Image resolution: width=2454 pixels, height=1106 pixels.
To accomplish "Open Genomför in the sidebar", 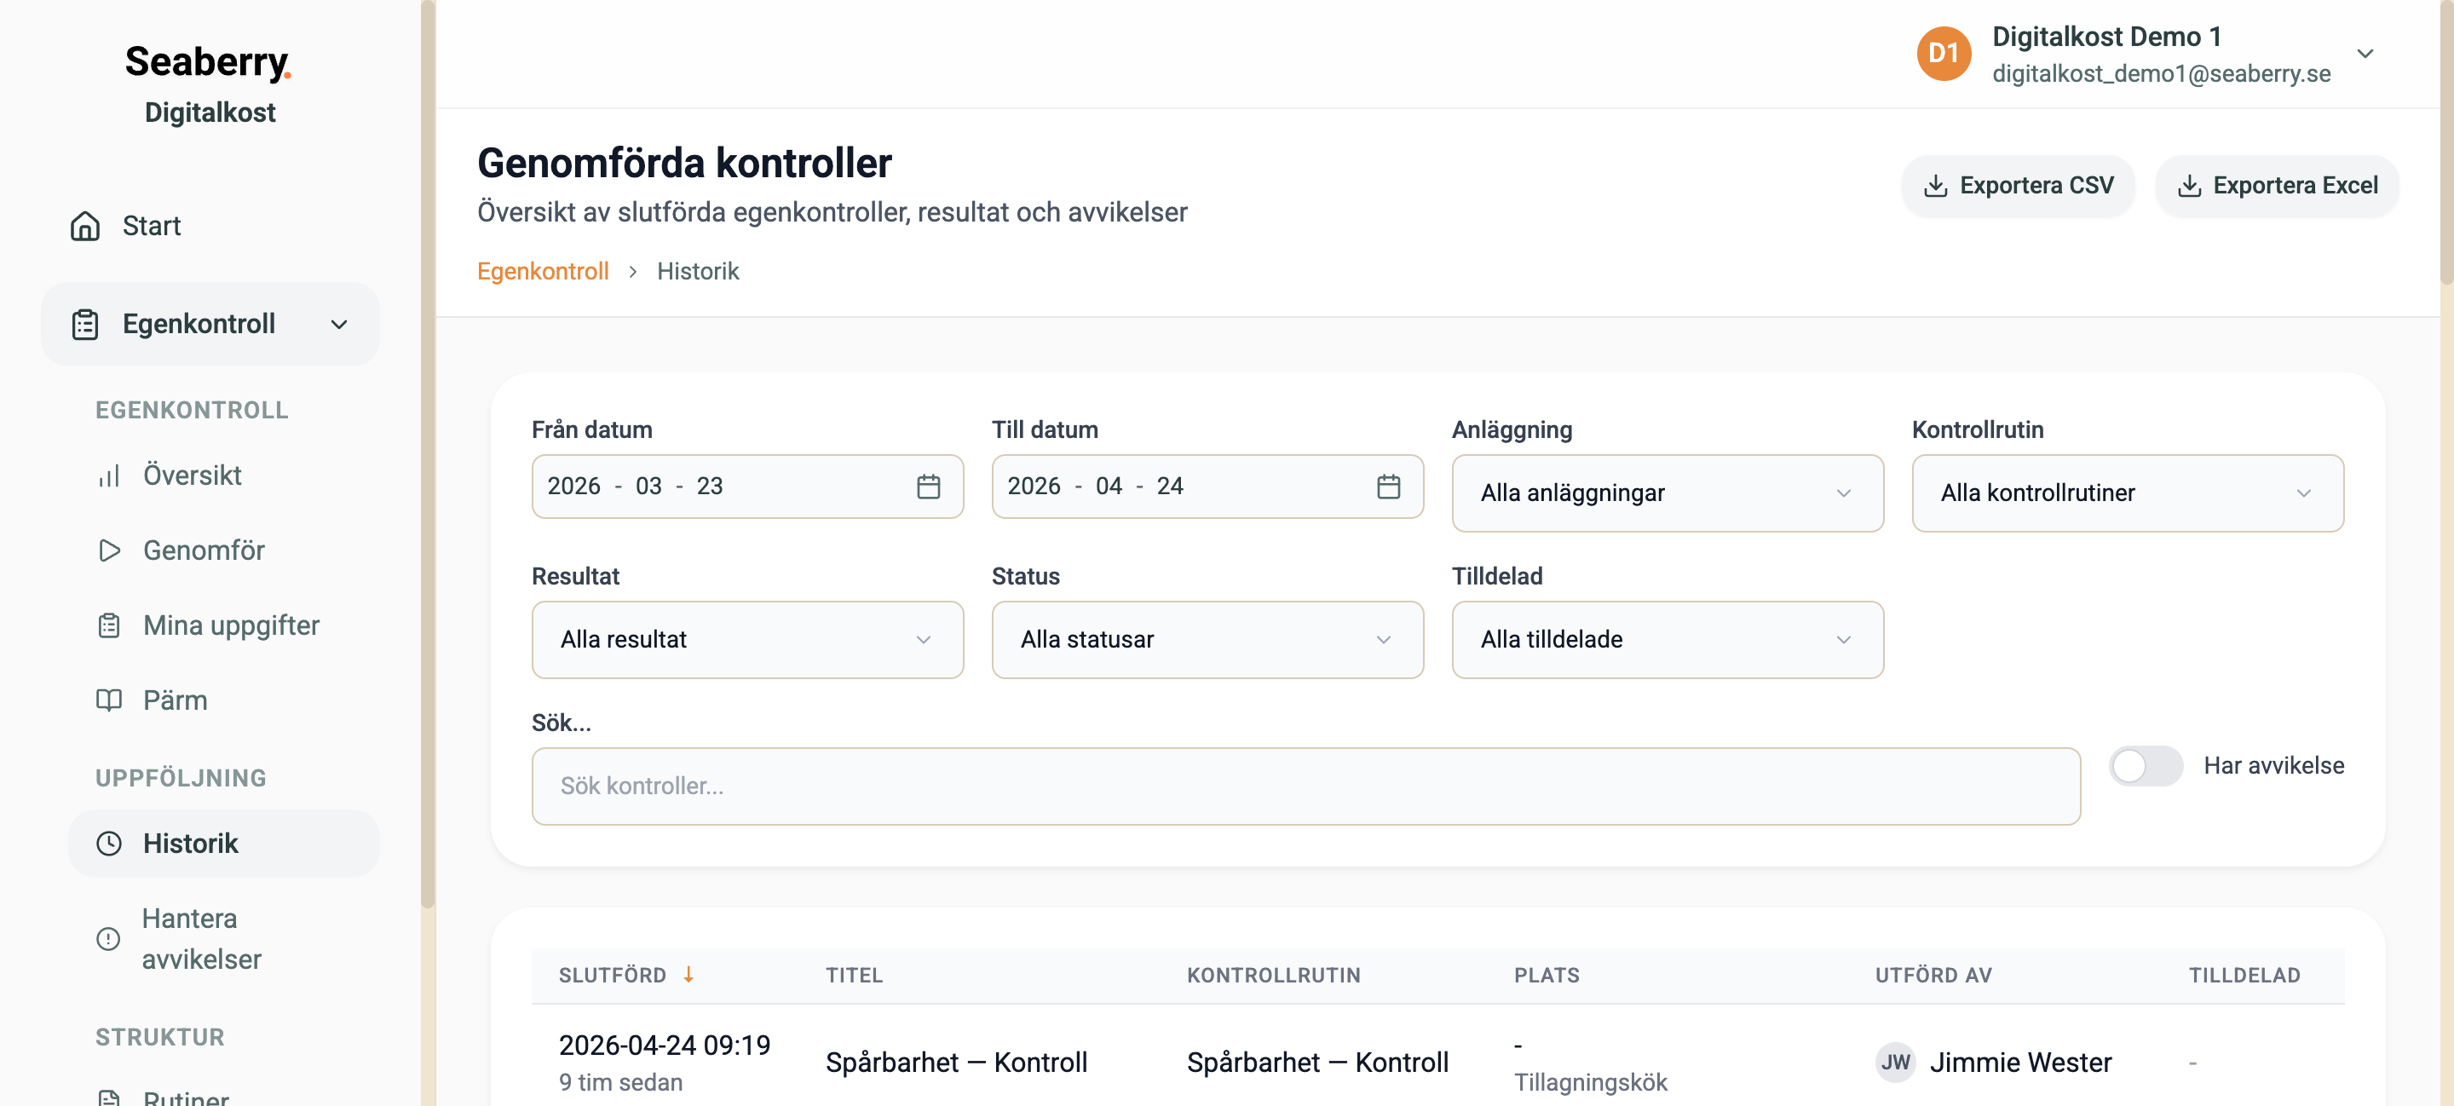I will [x=224, y=550].
